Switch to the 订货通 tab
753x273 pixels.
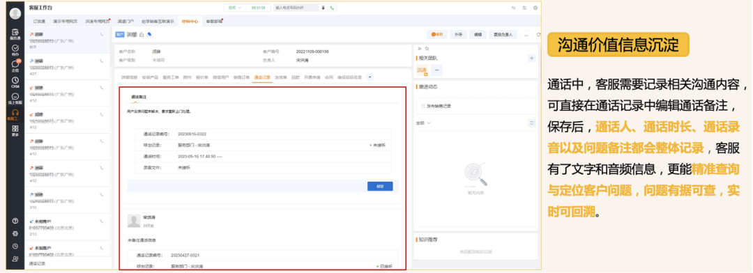(39, 21)
